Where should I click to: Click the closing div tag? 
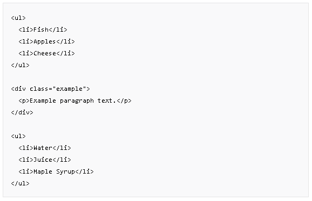pyautogui.click(x=22, y=112)
